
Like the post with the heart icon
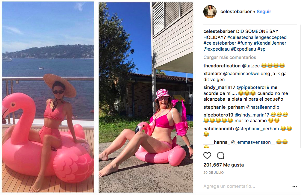pos(207,155)
